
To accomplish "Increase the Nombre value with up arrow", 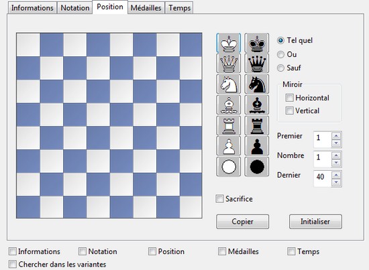I will point(336,155).
